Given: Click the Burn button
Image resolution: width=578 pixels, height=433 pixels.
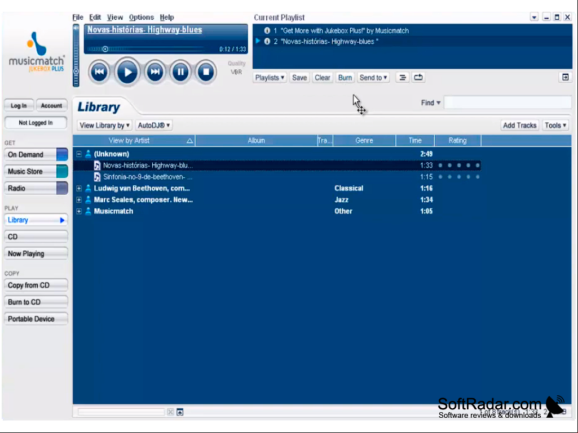Looking at the screenshot, I should (x=345, y=78).
